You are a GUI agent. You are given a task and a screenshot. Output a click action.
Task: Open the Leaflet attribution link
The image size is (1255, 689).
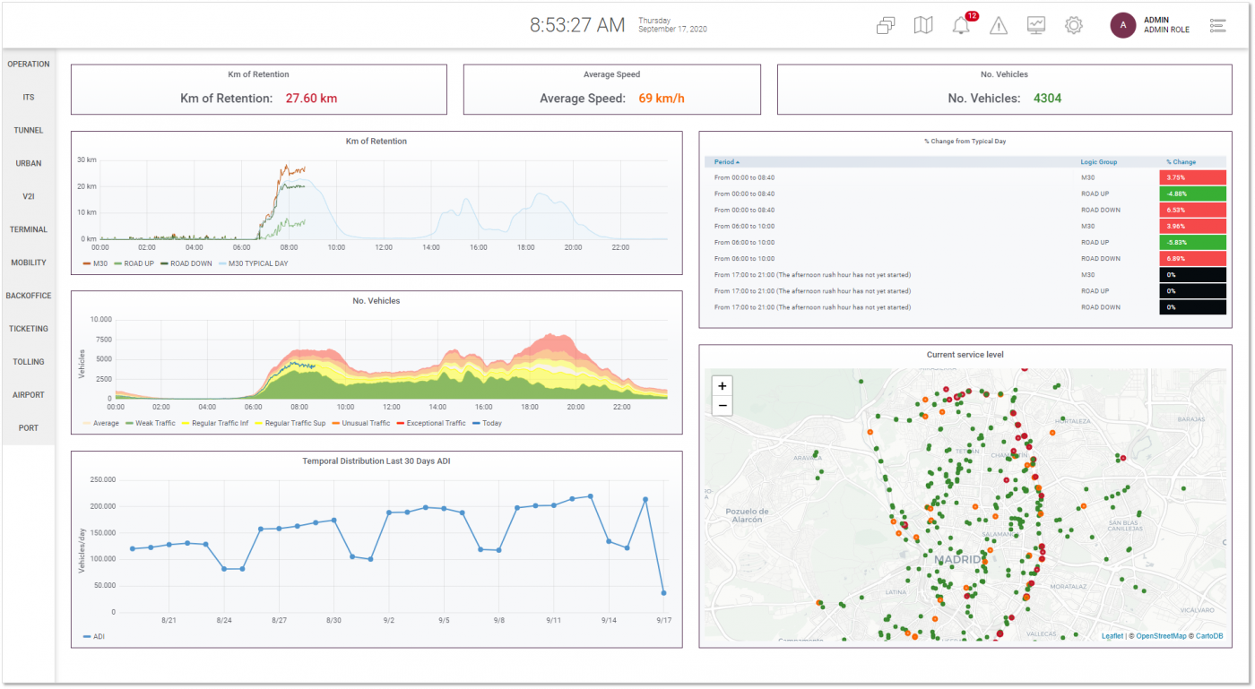click(x=1112, y=636)
